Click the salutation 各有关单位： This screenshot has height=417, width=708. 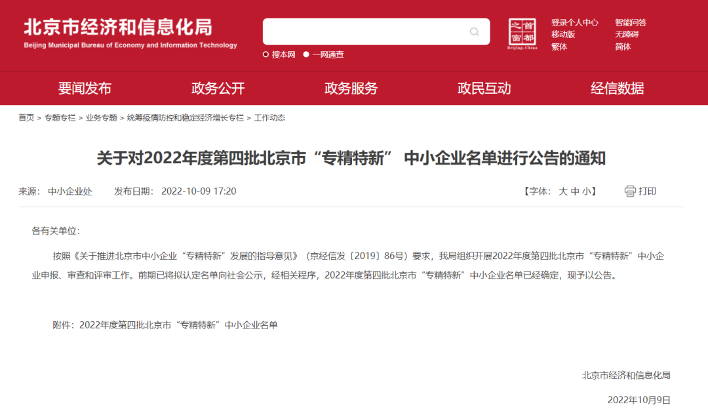[x=56, y=231]
